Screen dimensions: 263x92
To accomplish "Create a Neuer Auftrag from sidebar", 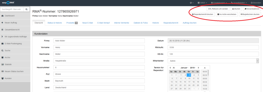I will pos(15,22).
